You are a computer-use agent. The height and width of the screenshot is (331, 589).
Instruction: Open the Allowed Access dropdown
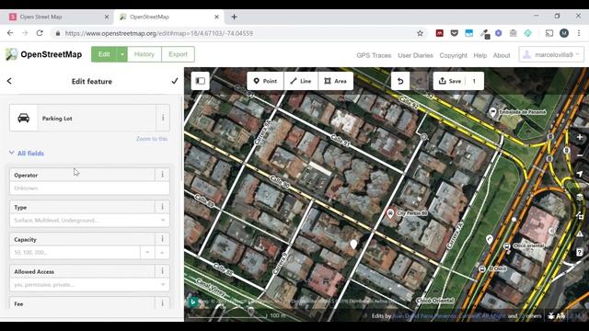[x=163, y=284]
